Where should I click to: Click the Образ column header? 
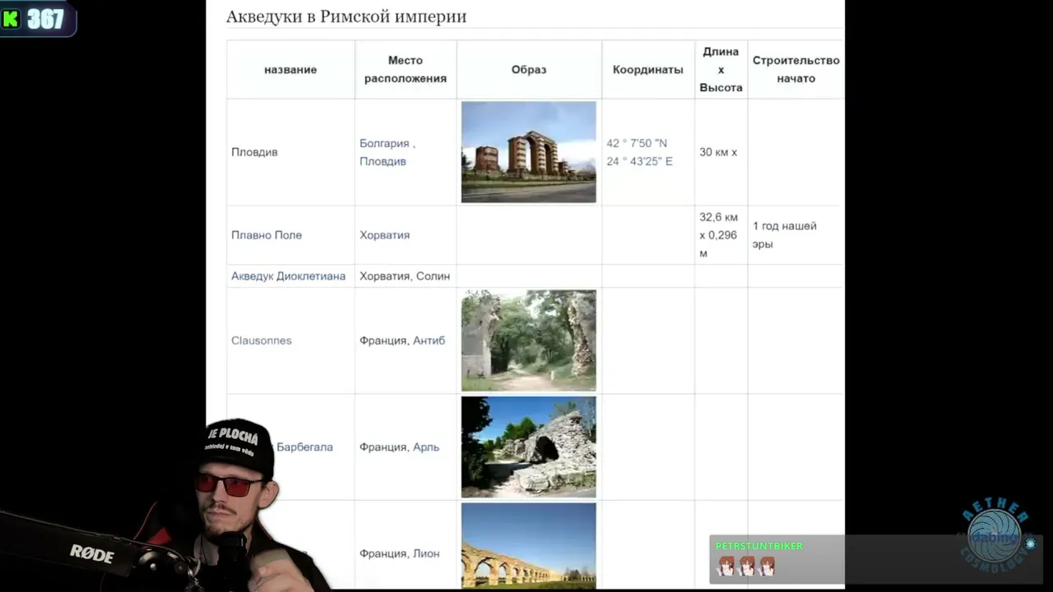click(529, 70)
